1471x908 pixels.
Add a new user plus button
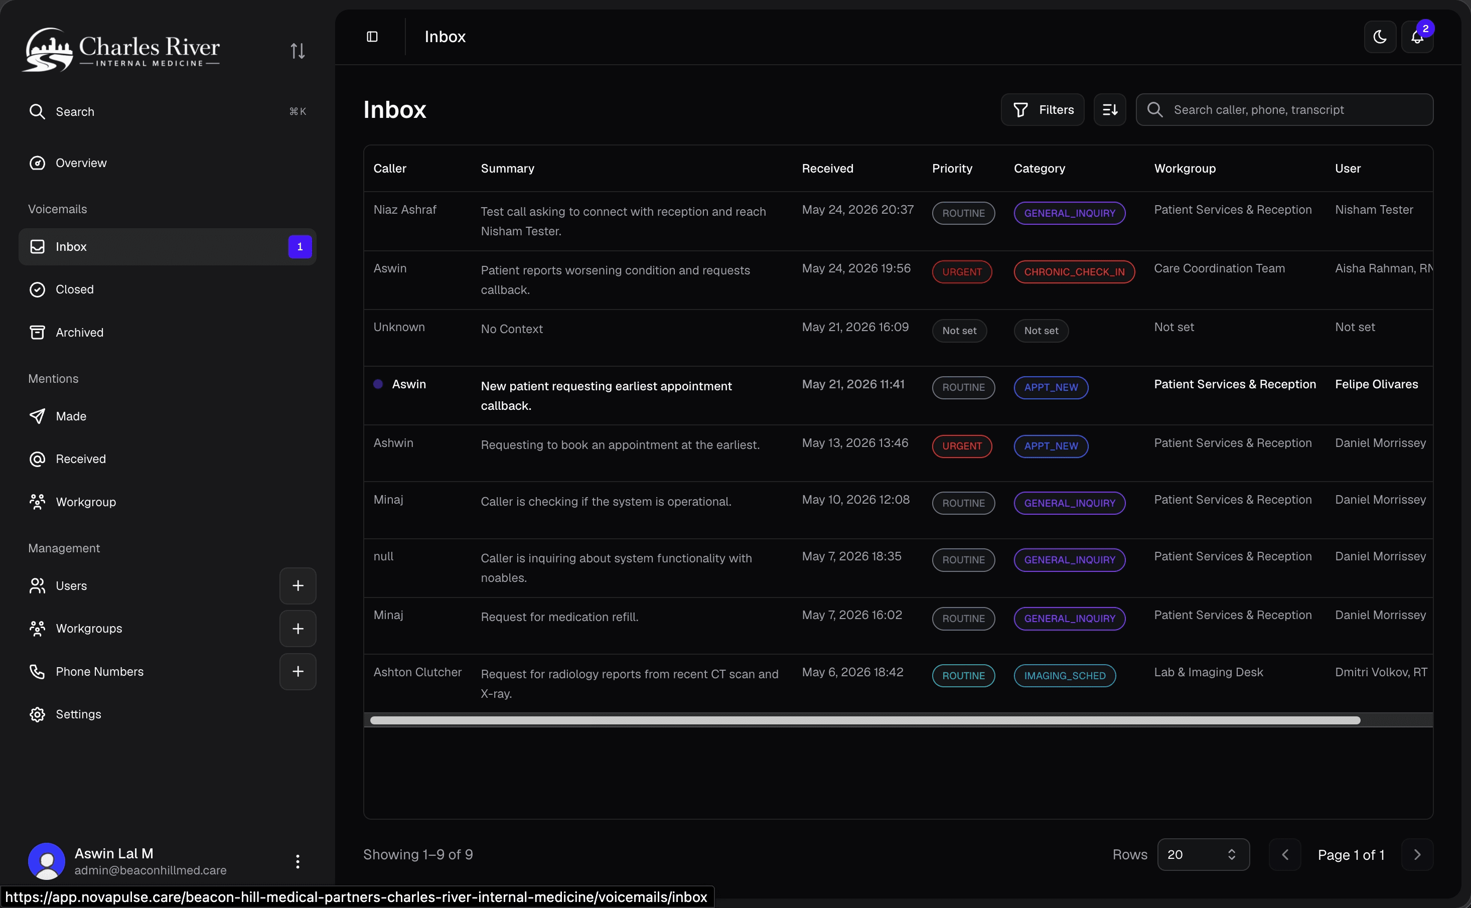298,585
